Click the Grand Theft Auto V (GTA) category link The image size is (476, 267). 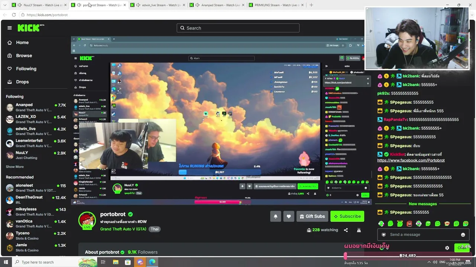[123, 229]
